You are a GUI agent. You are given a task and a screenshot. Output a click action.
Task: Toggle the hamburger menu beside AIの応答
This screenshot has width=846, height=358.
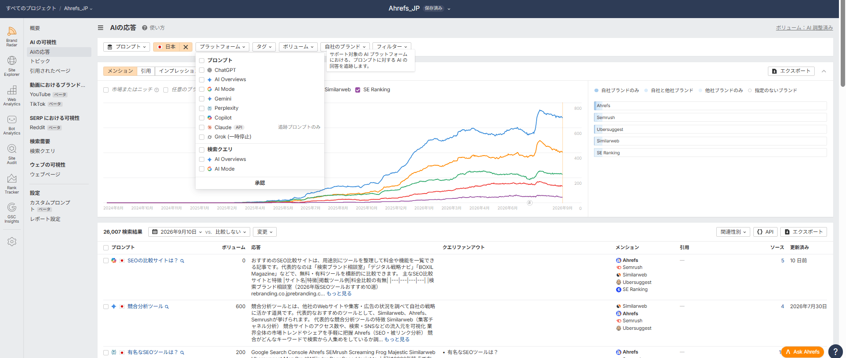(x=101, y=28)
